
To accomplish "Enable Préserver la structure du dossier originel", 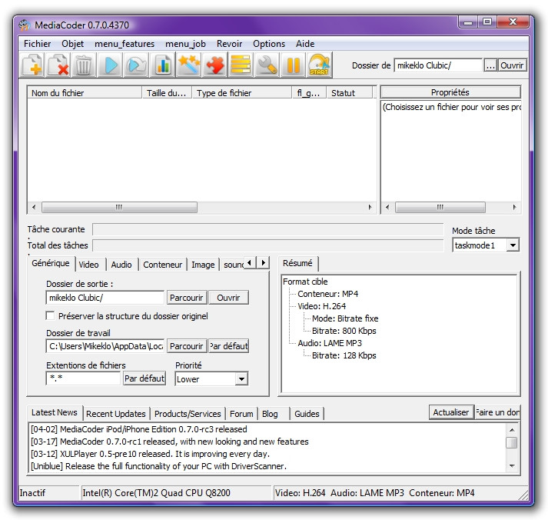I will click(51, 316).
